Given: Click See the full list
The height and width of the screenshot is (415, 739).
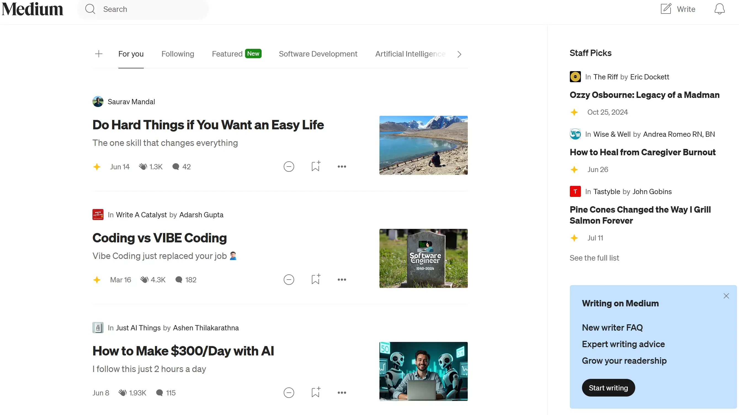Looking at the screenshot, I should 594,258.
